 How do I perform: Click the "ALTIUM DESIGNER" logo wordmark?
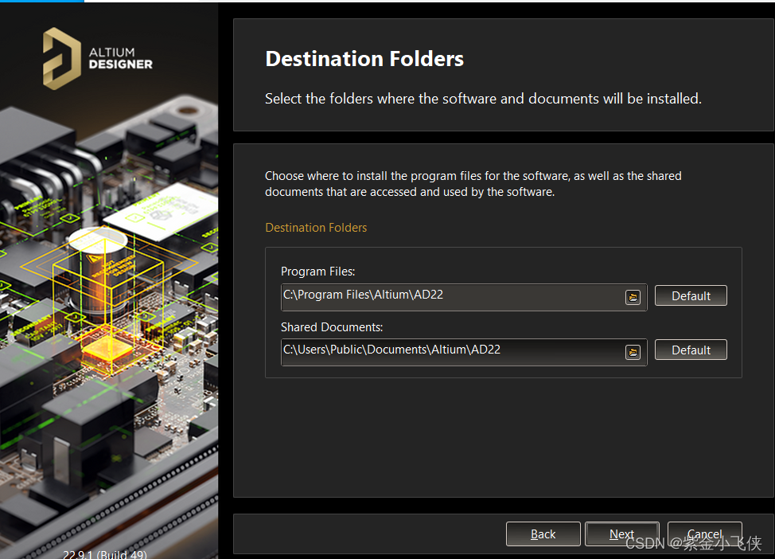tap(120, 58)
